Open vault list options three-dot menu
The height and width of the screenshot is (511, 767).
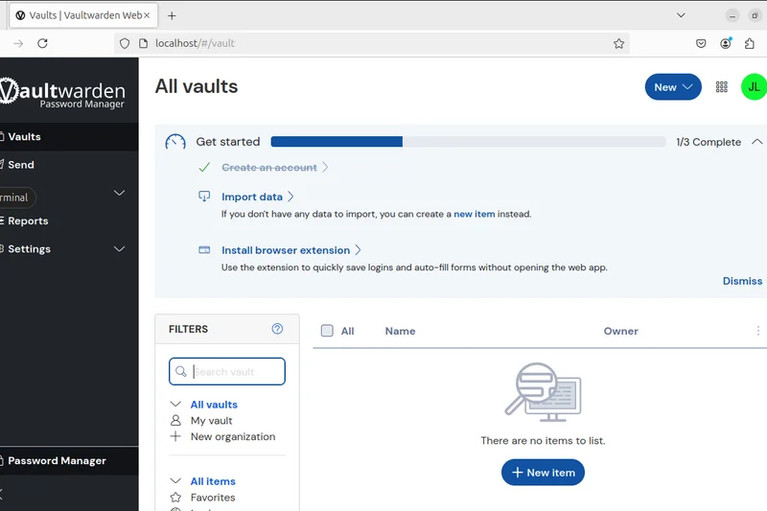[758, 331]
